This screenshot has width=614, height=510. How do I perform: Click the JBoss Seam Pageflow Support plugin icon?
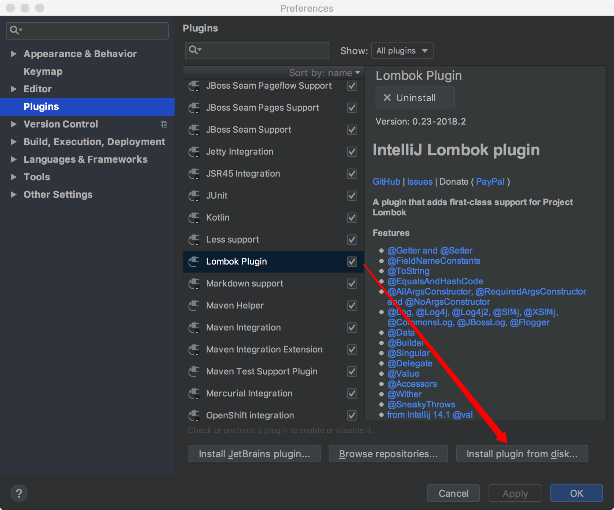tap(194, 86)
